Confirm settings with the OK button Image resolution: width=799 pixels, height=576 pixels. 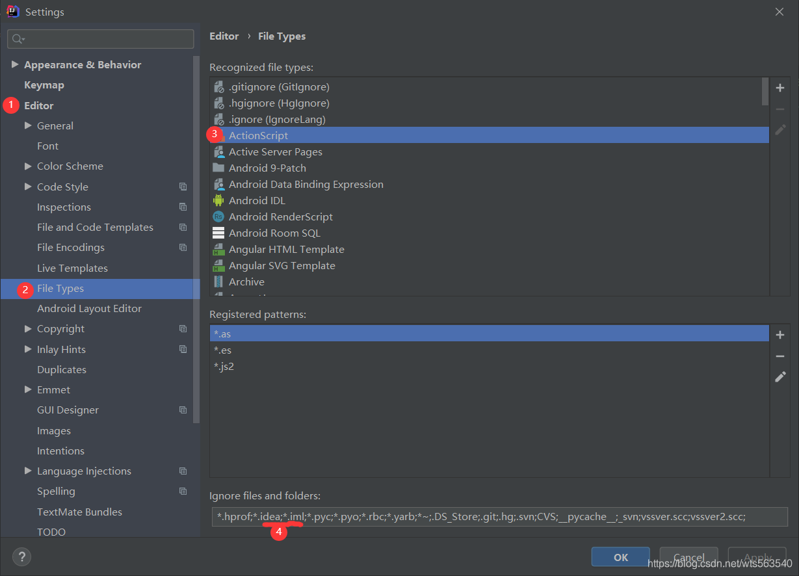620,557
